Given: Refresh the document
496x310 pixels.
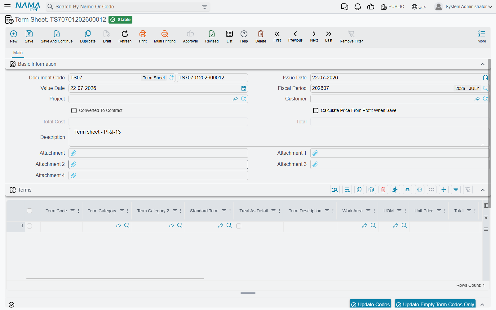Looking at the screenshot, I should click(x=125, y=37).
